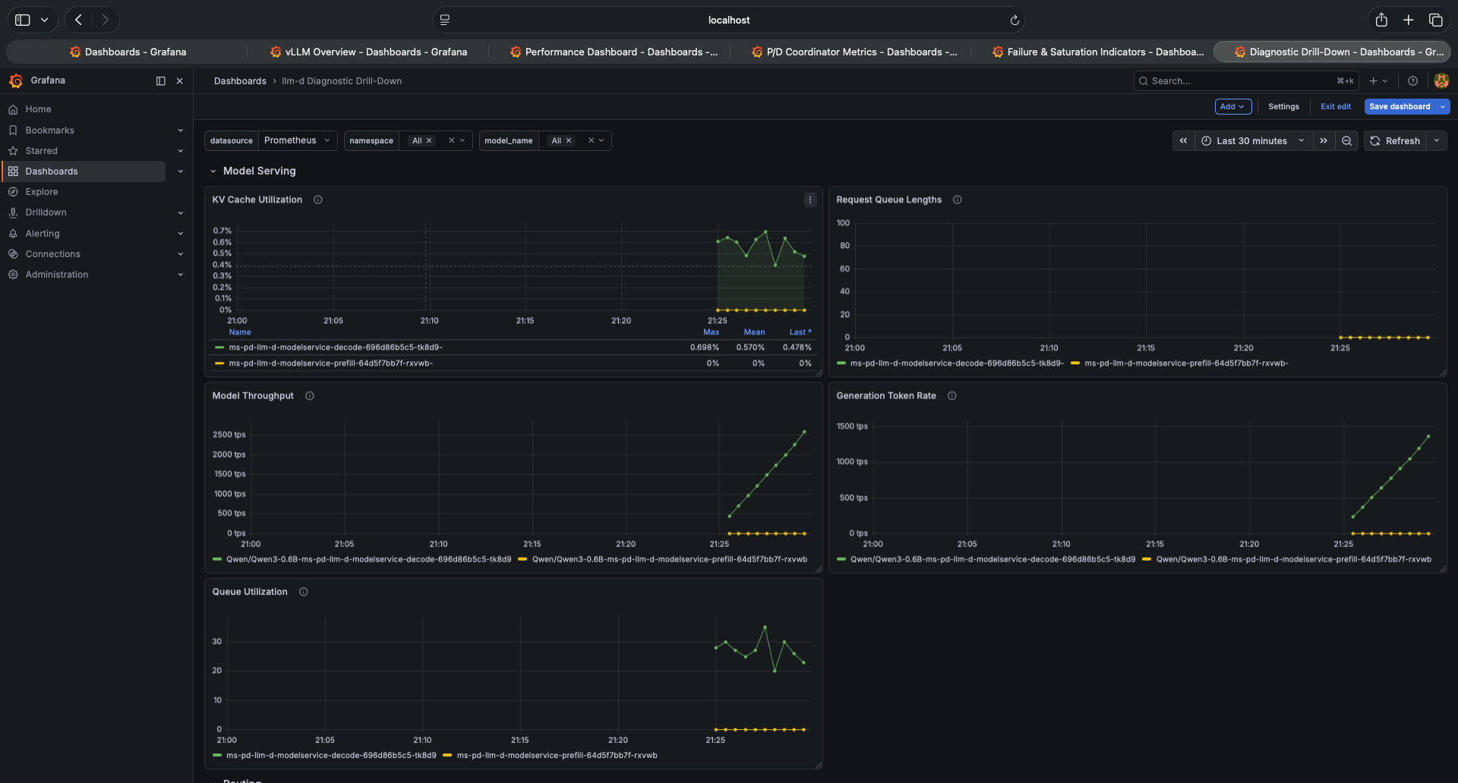Open dashboard Settings
The image size is (1458, 783).
click(x=1283, y=107)
